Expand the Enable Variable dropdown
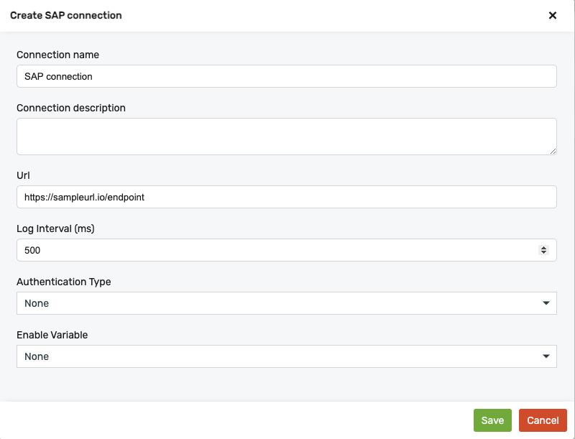 coord(286,356)
